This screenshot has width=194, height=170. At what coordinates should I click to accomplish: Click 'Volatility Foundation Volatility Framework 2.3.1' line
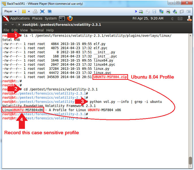(49, 106)
